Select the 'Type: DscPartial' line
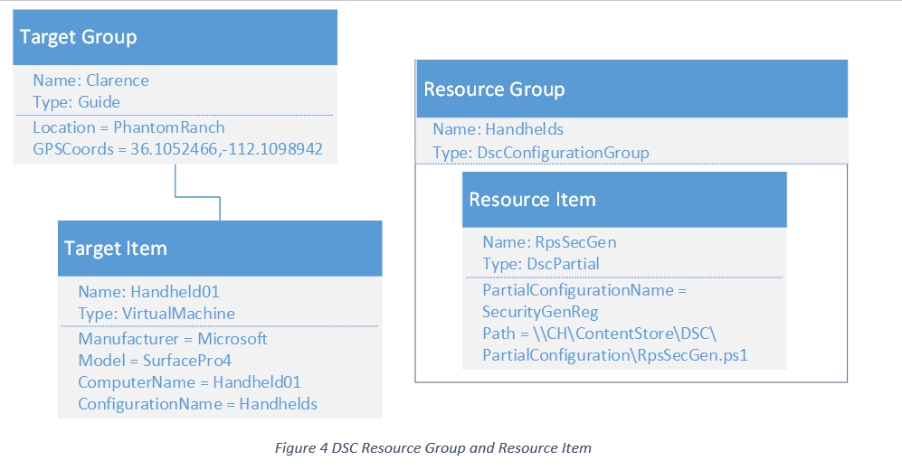Viewport: 902px width, 470px height. (x=541, y=264)
